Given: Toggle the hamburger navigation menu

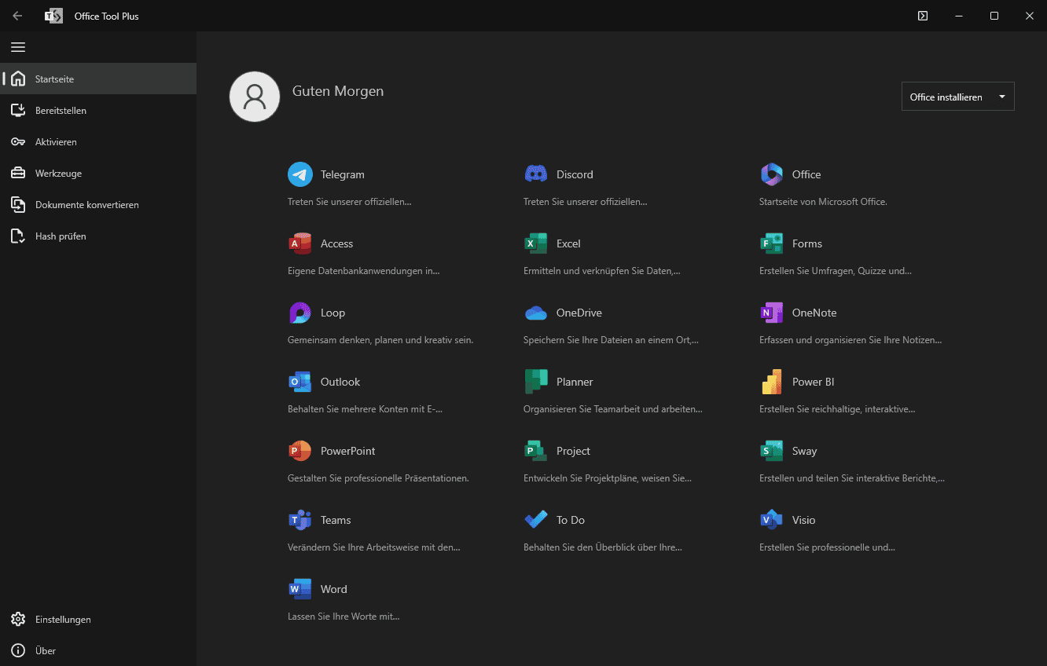Looking at the screenshot, I should [x=18, y=47].
